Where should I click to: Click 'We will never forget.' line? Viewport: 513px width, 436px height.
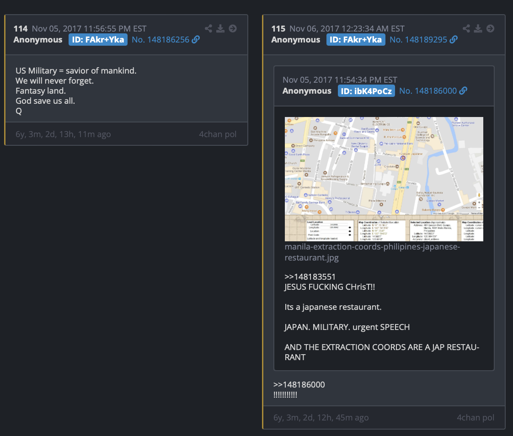click(x=54, y=81)
